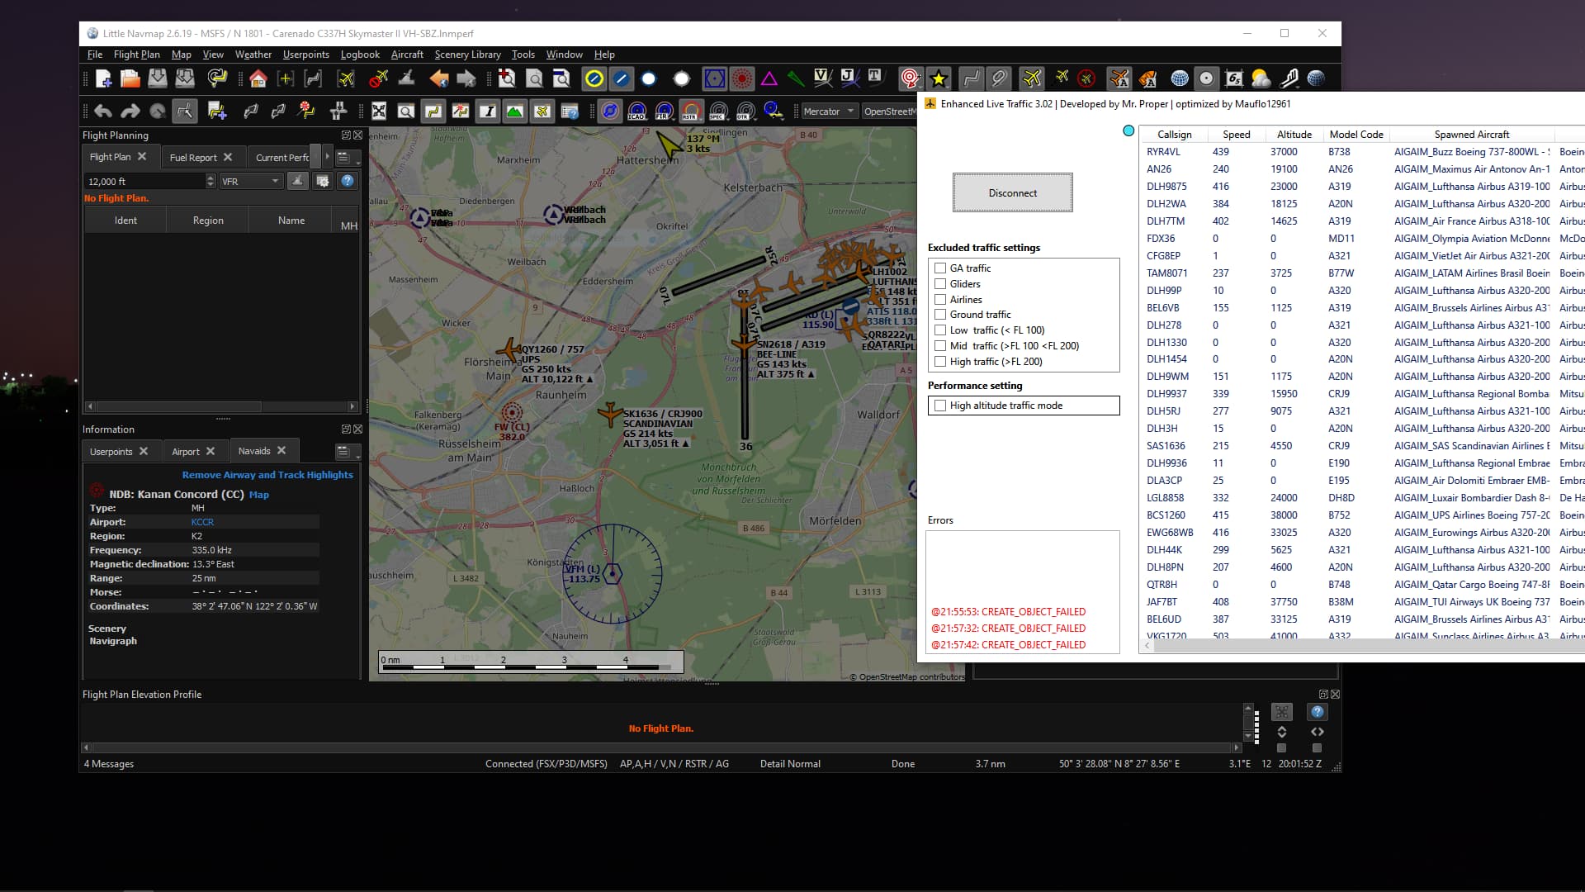Show restricted airspaces with RSTR icon

click(x=690, y=110)
